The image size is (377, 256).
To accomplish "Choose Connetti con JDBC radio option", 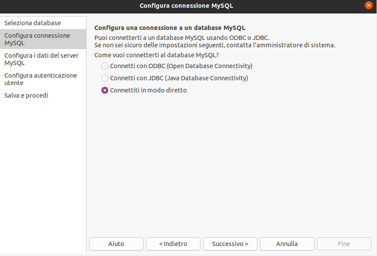I will pyautogui.click(x=105, y=78).
